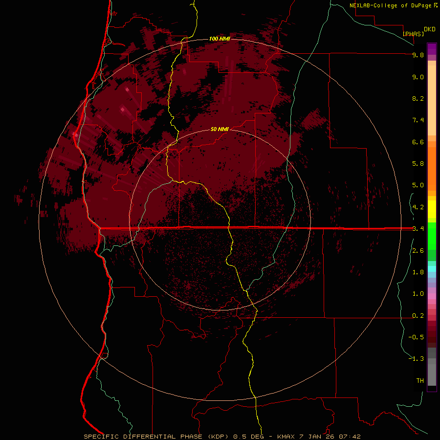Viewport: 440px width, 440px height.
Task: Click the 6.6 scale tick label
Action: tap(418, 142)
